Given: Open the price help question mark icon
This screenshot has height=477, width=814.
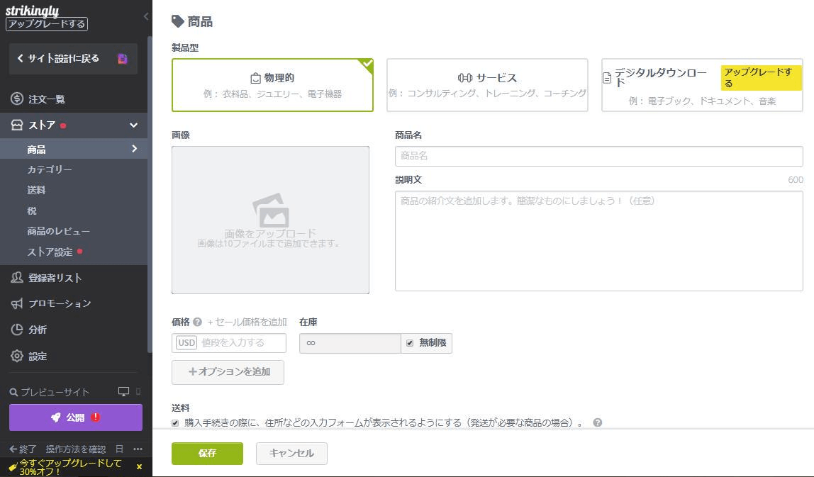Looking at the screenshot, I should click(199, 321).
